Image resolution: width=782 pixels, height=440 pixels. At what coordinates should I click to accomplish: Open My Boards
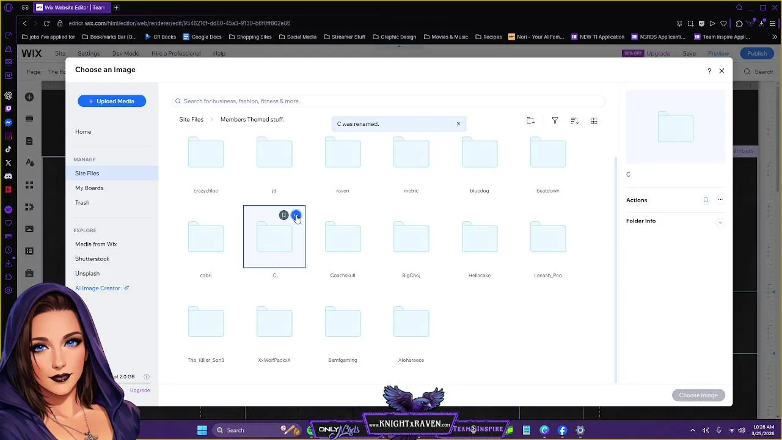click(x=89, y=188)
